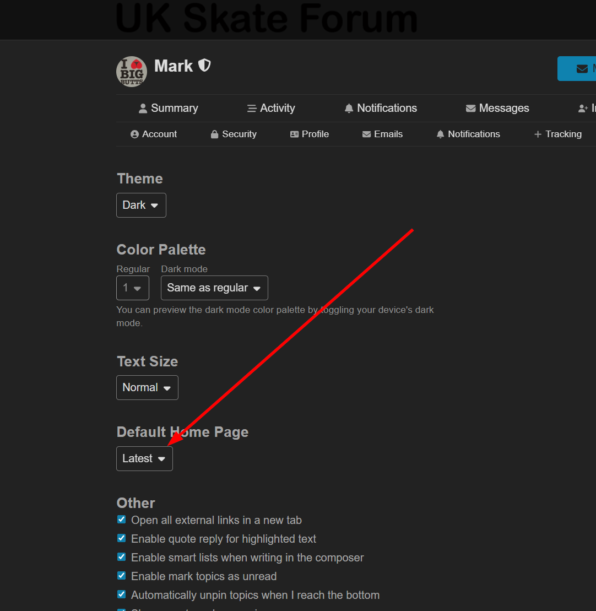Click the envelope icon on the blue button
Screen dimensions: 596x611
tap(582, 69)
